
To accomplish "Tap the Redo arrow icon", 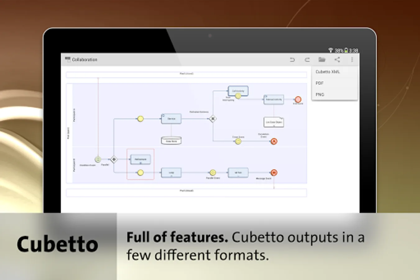I will click(x=307, y=59).
